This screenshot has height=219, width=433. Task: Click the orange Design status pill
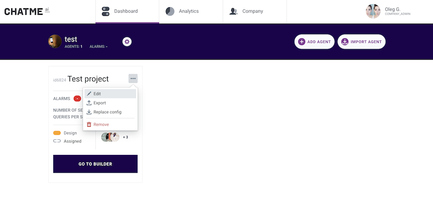tap(57, 133)
